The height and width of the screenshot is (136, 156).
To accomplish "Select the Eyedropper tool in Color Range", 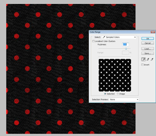I will click(x=144, y=59).
